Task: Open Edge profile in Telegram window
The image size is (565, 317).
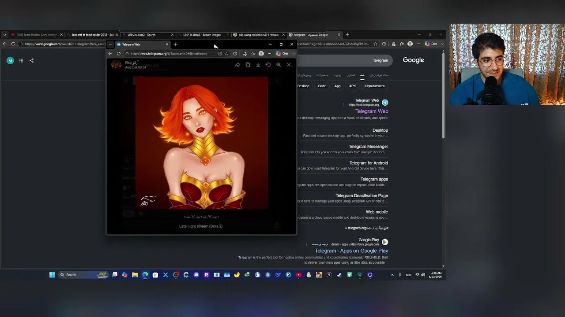Action: pyautogui.click(x=261, y=54)
